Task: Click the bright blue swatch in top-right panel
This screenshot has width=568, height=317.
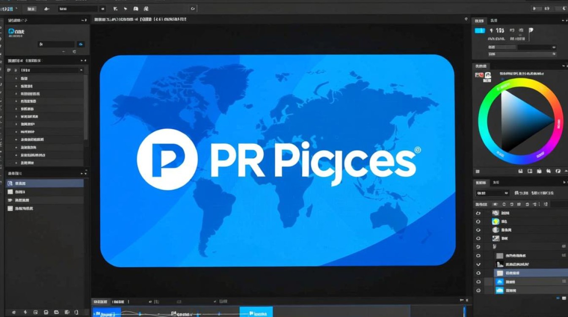Action: click(x=480, y=30)
